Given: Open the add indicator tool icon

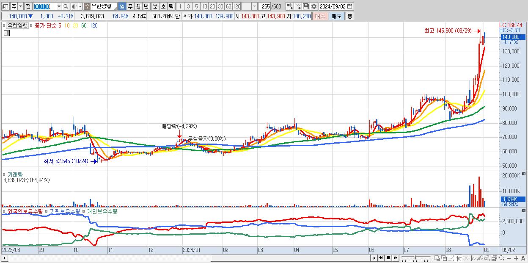Looking at the screenshot, I should click(290, 6).
